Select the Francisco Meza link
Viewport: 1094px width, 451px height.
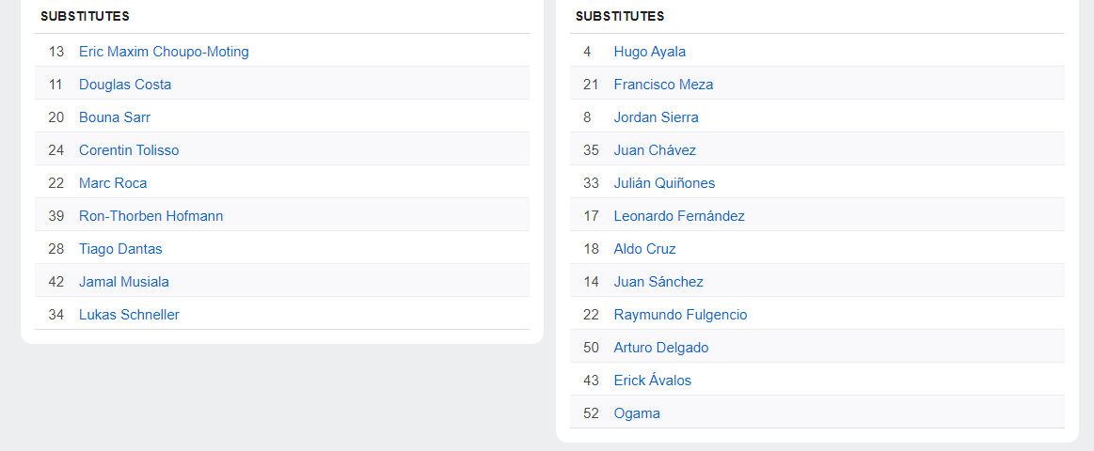(663, 85)
